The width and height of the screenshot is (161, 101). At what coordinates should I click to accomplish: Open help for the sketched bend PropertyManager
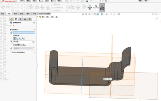[34, 23]
